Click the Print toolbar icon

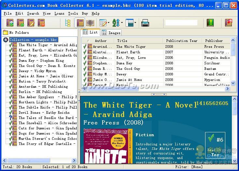(145, 23)
